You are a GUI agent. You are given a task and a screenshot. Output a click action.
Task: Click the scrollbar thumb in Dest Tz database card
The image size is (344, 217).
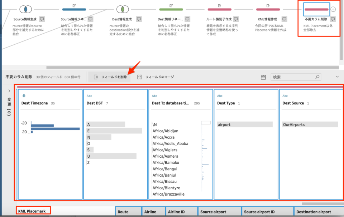206,122
